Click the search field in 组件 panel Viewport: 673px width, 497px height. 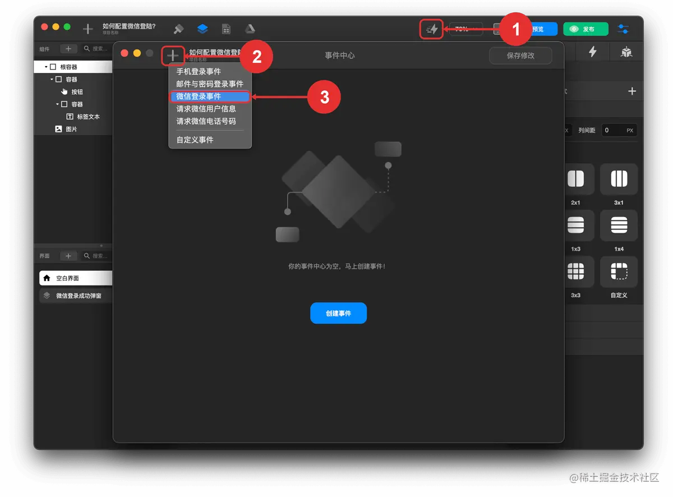(96, 49)
